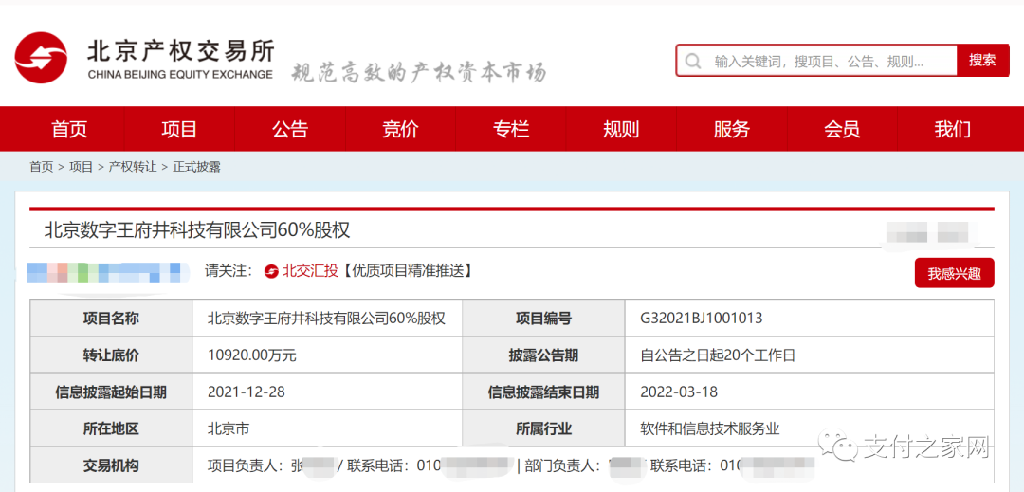Viewport: 1024px width, 492px height.
Task: Click the 转让底价 header cell
Action: [x=111, y=355]
